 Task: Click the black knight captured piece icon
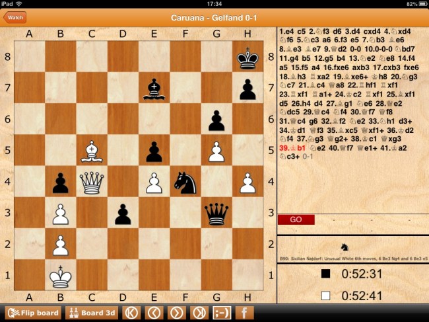pyautogui.click(x=343, y=247)
